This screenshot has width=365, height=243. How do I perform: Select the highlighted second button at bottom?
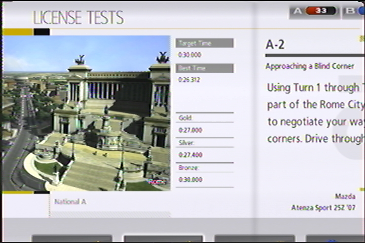coord(163,238)
